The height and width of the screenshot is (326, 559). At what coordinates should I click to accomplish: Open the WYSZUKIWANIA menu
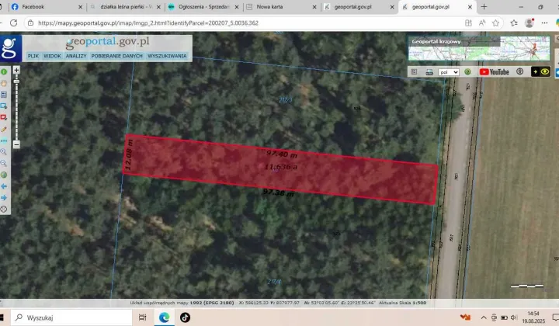pyautogui.click(x=167, y=56)
